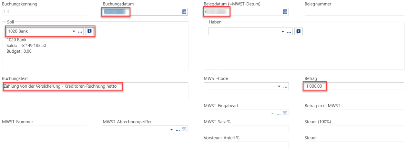Open the Buchungsdatum calendar picker
The height and width of the screenshot is (151, 407).
coord(184,12)
